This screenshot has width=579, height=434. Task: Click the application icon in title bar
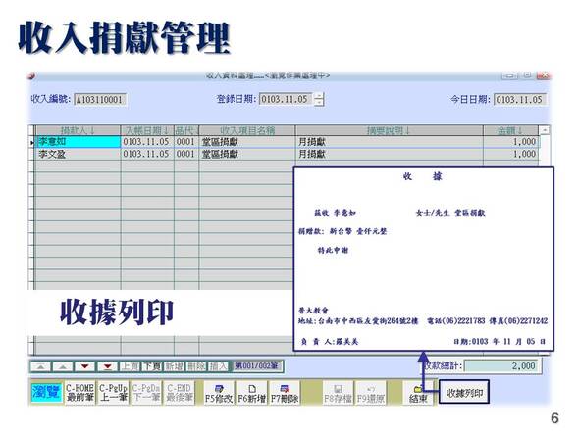point(31,76)
